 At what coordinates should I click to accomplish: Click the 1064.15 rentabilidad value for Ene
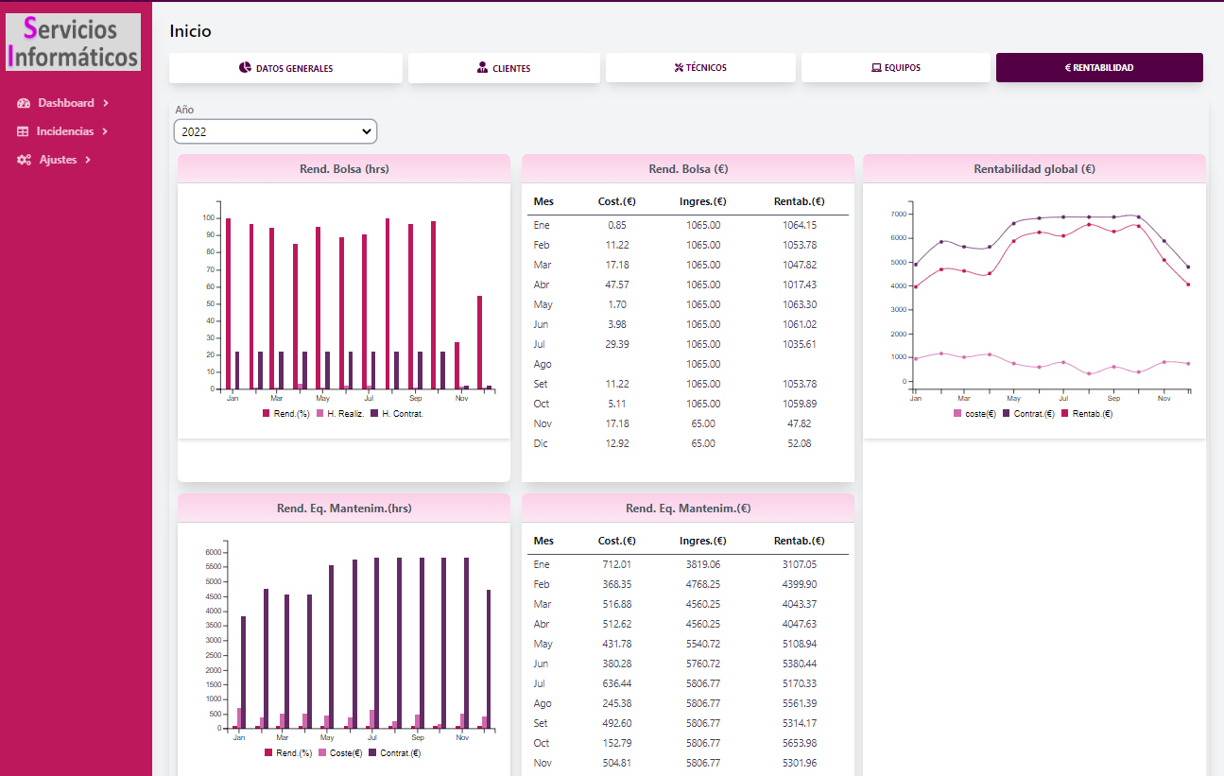800,225
